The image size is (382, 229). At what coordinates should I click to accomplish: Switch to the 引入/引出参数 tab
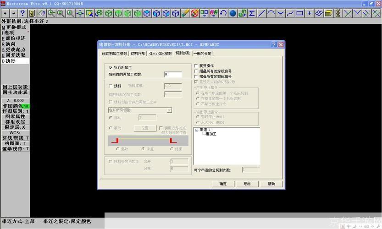(160, 54)
